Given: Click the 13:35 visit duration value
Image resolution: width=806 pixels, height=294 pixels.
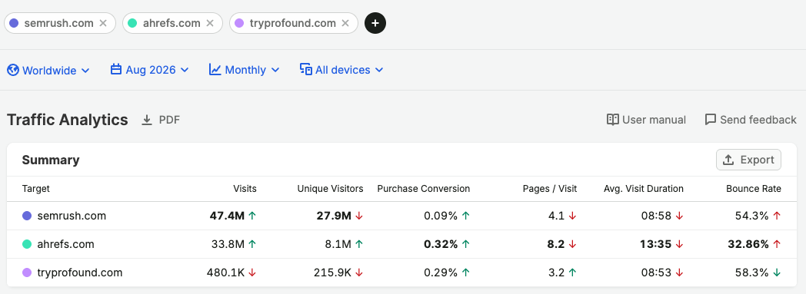Looking at the screenshot, I should (x=656, y=244).
